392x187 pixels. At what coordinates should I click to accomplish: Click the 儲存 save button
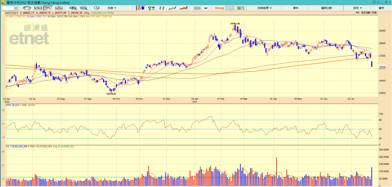point(382,8)
